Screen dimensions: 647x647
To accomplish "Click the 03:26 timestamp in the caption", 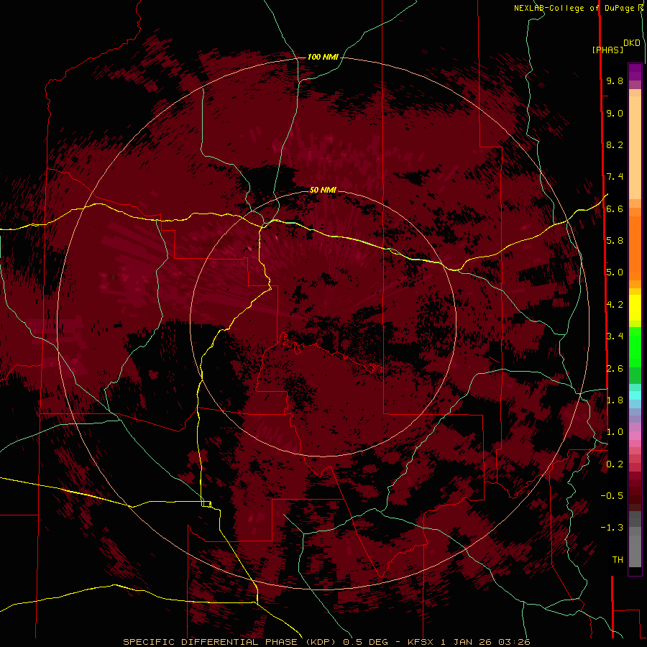I will click(x=514, y=642).
